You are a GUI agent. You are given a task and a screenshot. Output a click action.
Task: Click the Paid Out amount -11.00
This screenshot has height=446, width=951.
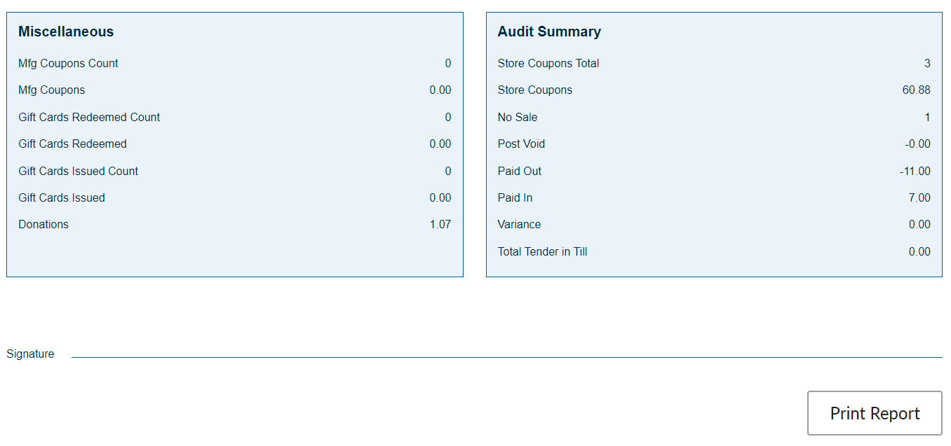915,171
